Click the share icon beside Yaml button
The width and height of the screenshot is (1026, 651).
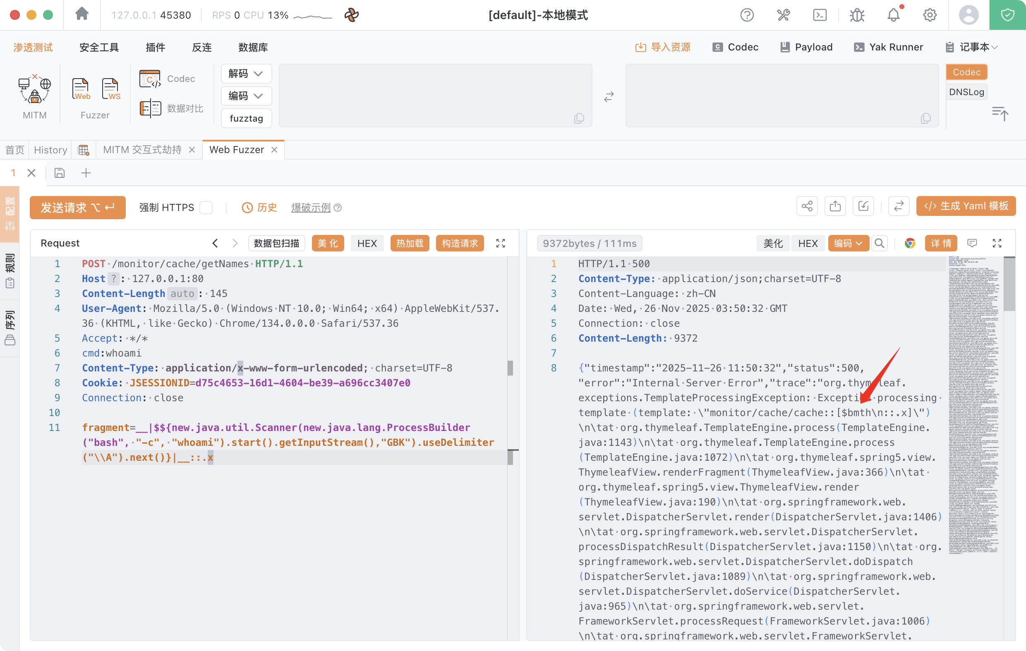point(807,207)
